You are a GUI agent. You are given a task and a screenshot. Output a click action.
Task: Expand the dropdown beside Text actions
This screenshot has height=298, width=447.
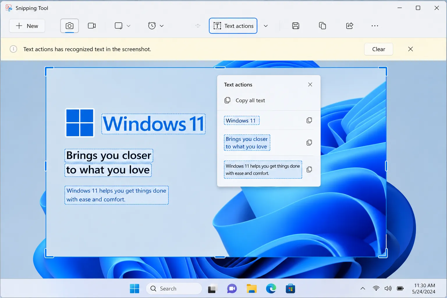(x=266, y=26)
